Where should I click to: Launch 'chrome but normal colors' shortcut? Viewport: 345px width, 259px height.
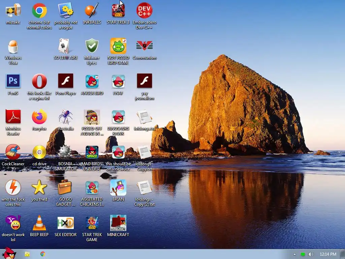[39, 10]
